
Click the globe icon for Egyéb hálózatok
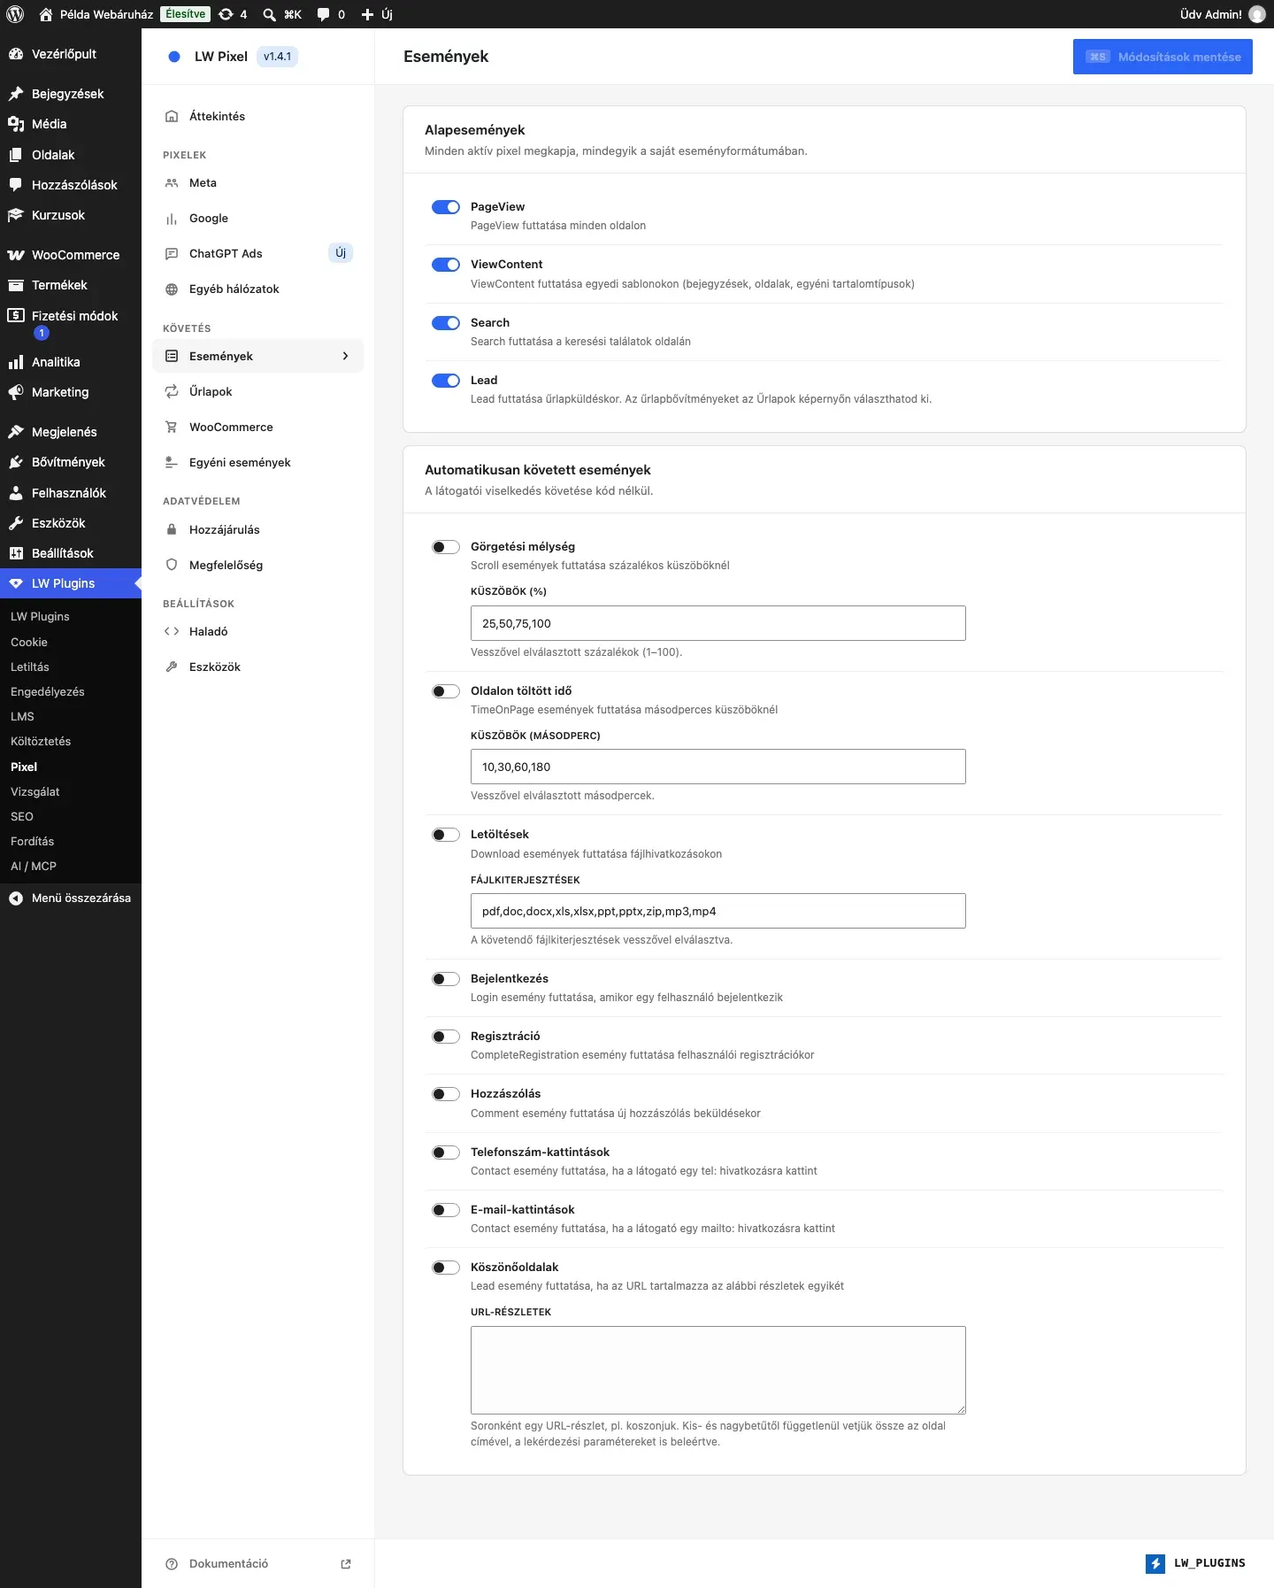[x=172, y=289]
